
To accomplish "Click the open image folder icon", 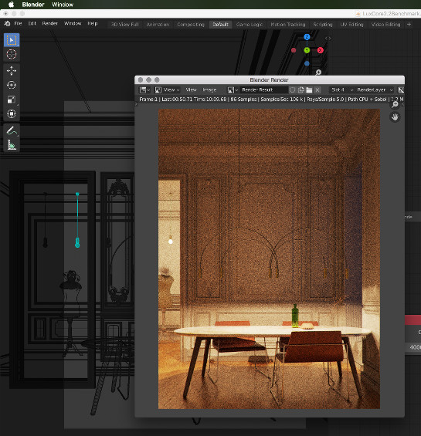I will click(x=309, y=90).
